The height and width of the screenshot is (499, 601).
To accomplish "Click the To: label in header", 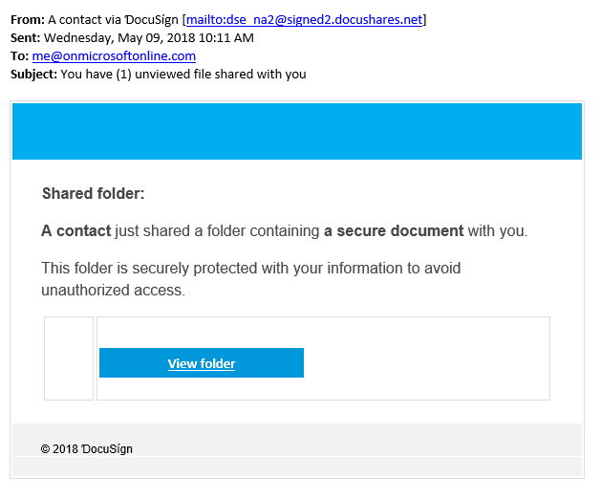I will pos(19,56).
